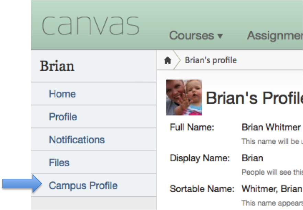The width and height of the screenshot is (303, 210).
Task: Click the Sortable Name value Whitmer, Brian
Action: click(272, 189)
